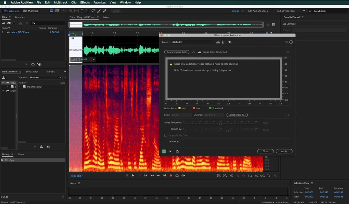Click the Apply button
The height and width of the screenshot is (204, 349).
pos(284,151)
